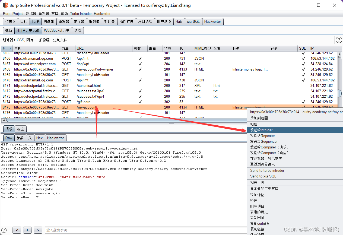
Task: Choose 发送给Sequencer from context menu
Action: pyautogui.click(x=295, y=141)
